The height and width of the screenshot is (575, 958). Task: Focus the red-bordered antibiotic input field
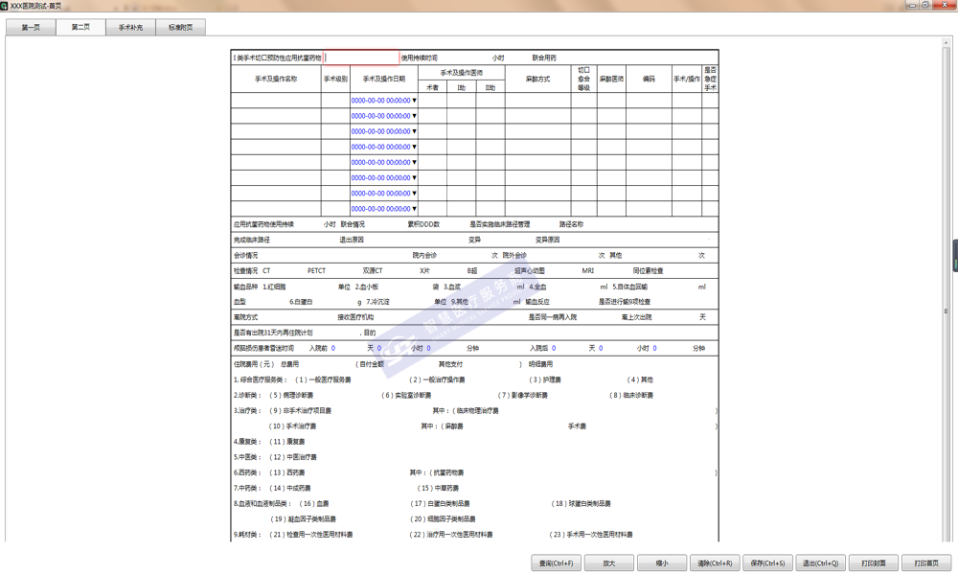click(361, 57)
